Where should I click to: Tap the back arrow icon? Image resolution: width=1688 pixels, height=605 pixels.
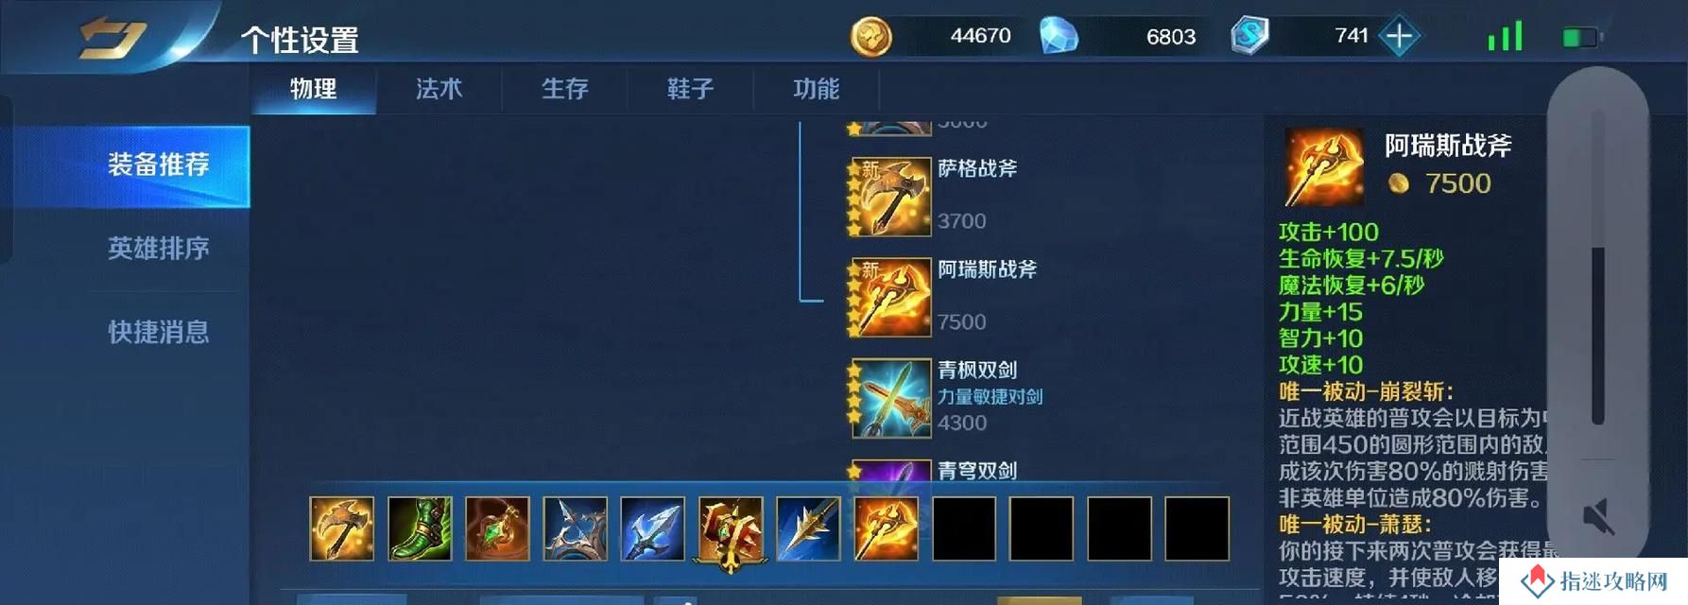coord(112,39)
